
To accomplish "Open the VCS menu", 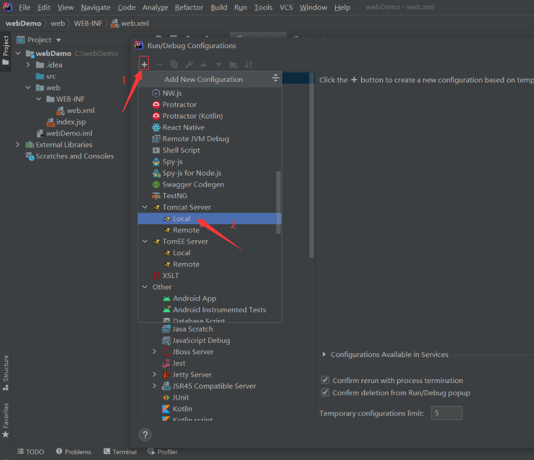I will pos(286,7).
